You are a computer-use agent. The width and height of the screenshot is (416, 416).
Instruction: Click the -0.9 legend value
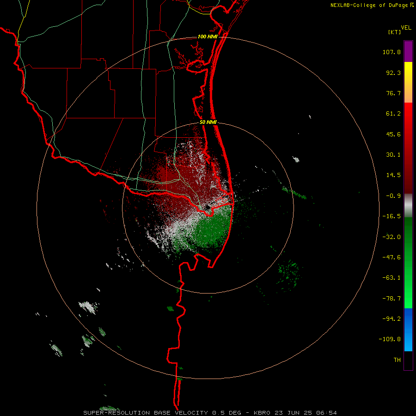pyautogui.click(x=393, y=196)
